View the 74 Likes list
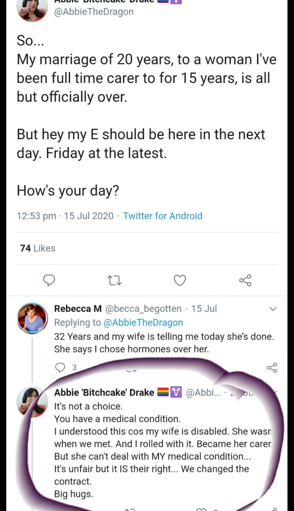The image size is (294, 511). (x=38, y=248)
